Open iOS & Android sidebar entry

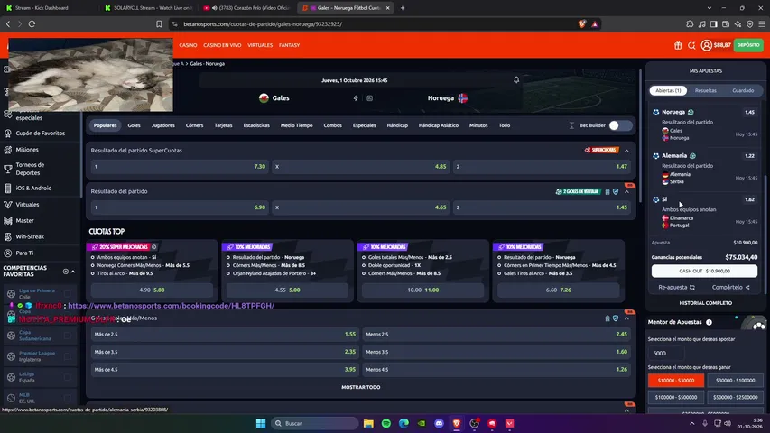point(33,188)
